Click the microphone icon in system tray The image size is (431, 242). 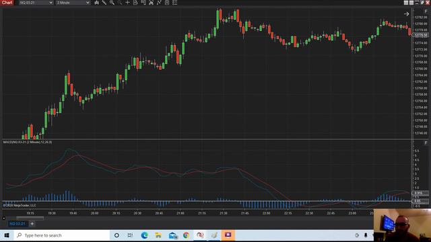coord(366,235)
